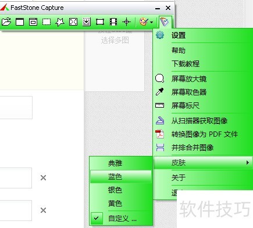Start the Screen Recorder film icon
The height and width of the screenshot is (228, 253).
click(113, 22)
